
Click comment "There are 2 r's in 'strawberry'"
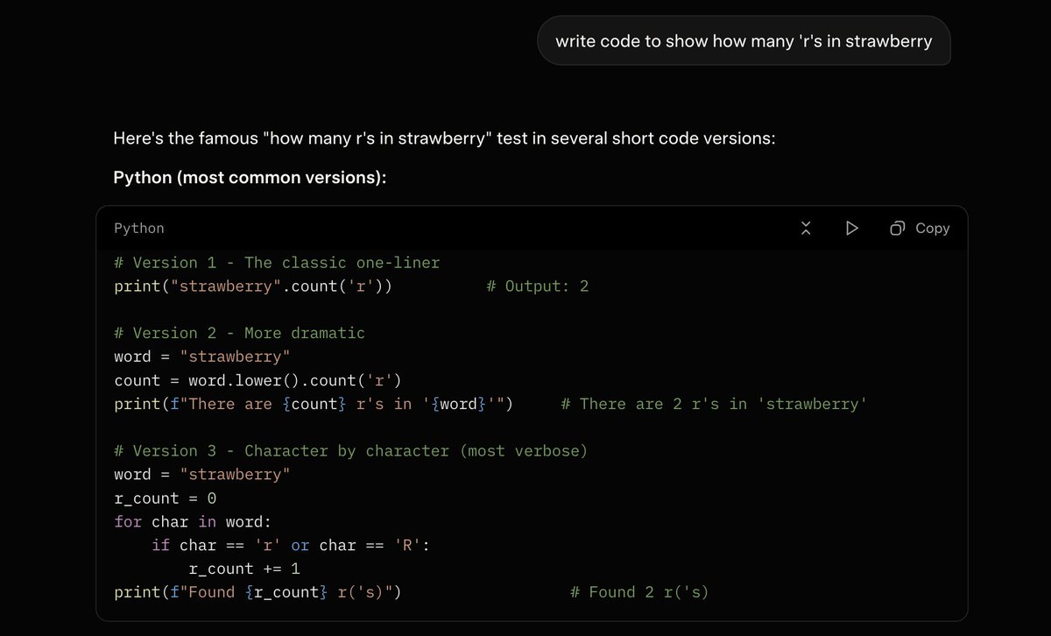coord(714,404)
